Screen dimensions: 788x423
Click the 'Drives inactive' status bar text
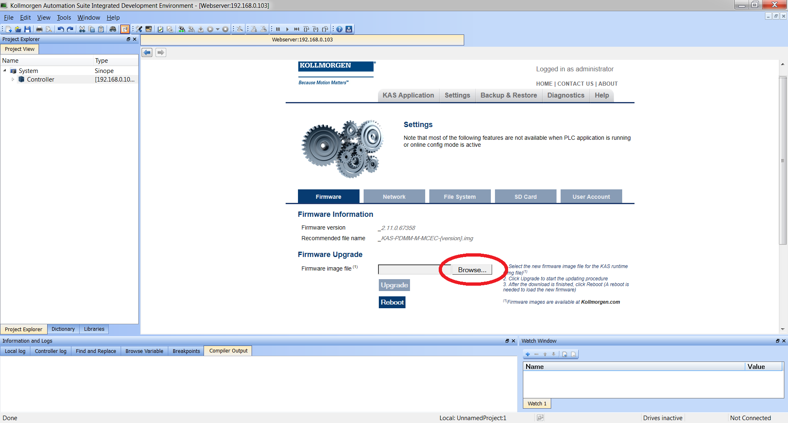coord(663,418)
